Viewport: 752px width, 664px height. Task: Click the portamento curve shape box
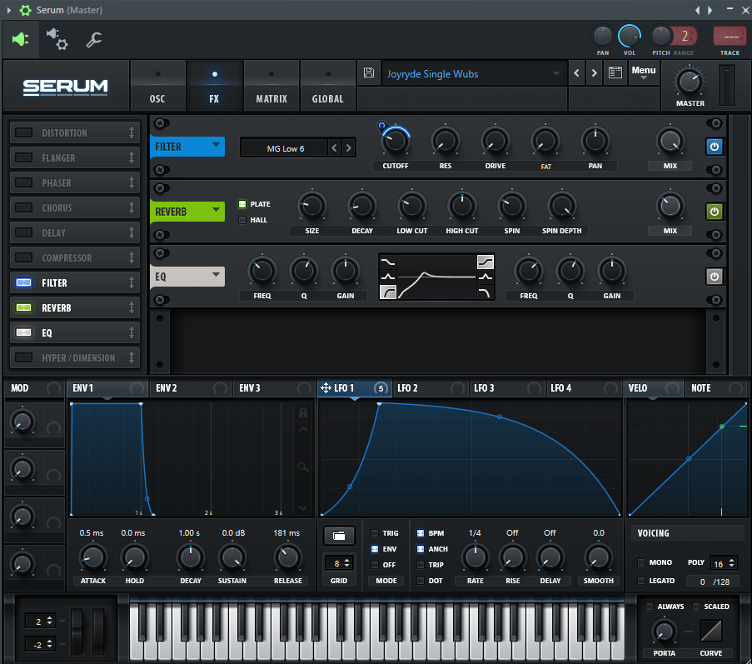coord(710,631)
